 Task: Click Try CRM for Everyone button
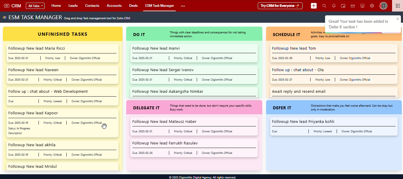[x=280, y=6]
